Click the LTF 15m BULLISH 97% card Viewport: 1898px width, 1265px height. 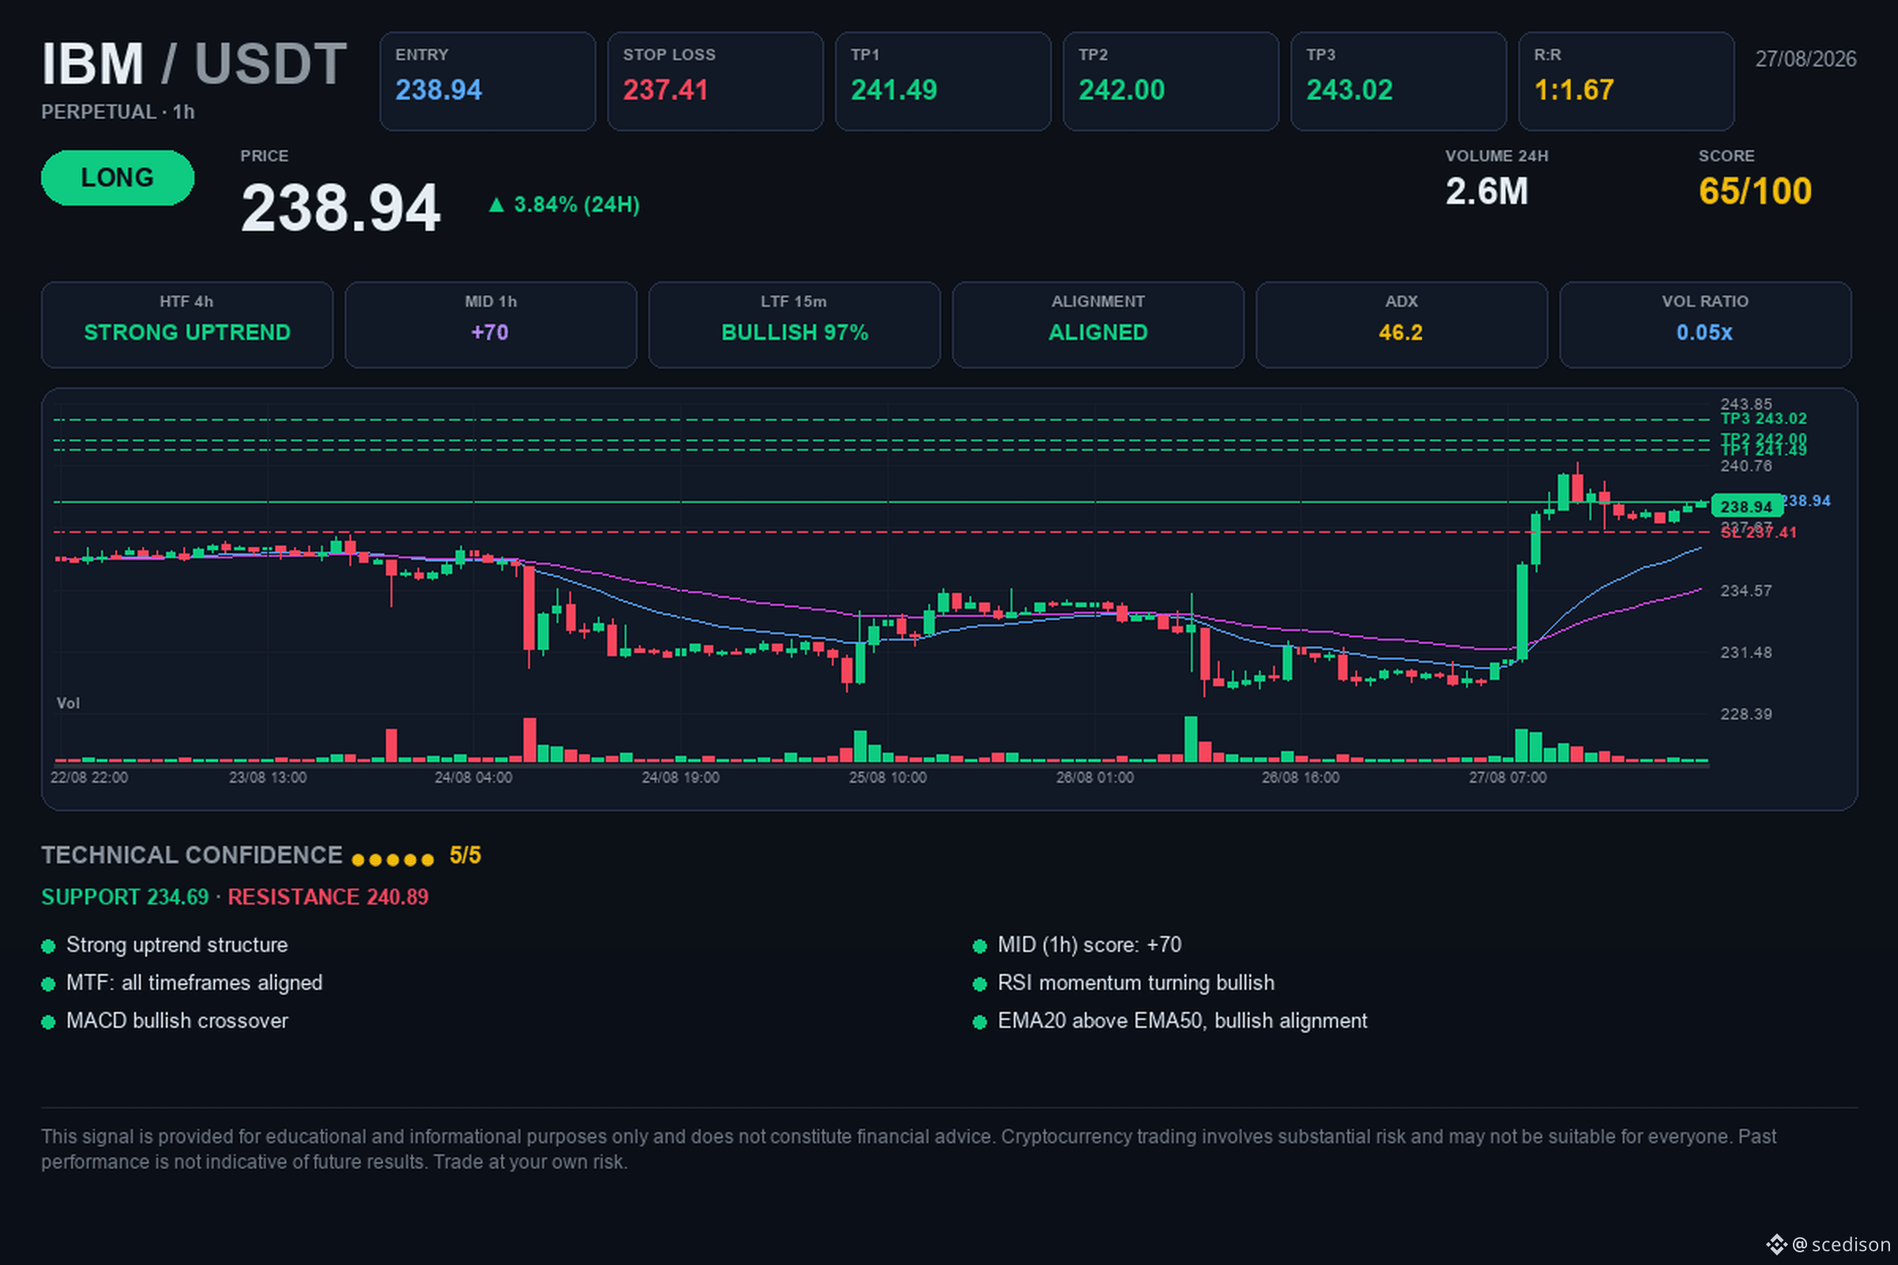(x=794, y=324)
